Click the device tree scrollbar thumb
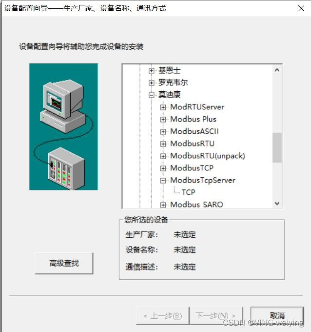This screenshot has width=311, height=332. click(x=277, y=147)
